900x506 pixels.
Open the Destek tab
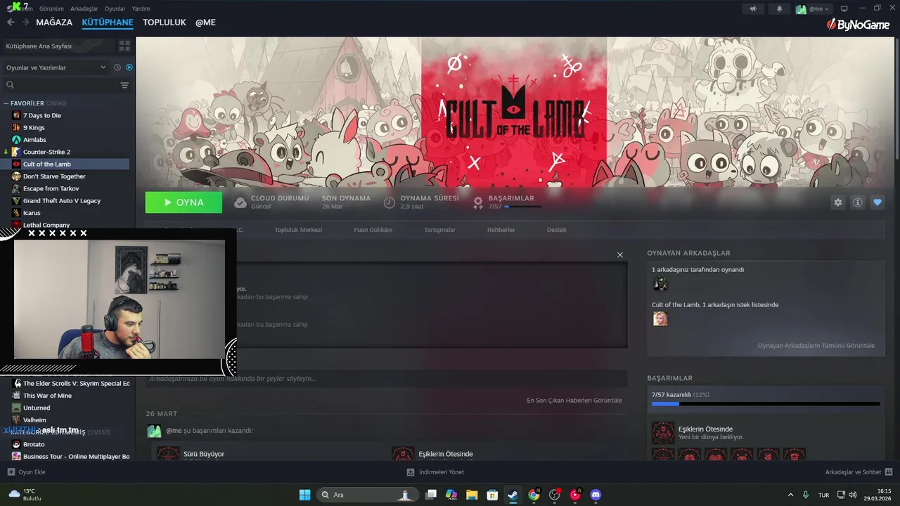[556, 230]
